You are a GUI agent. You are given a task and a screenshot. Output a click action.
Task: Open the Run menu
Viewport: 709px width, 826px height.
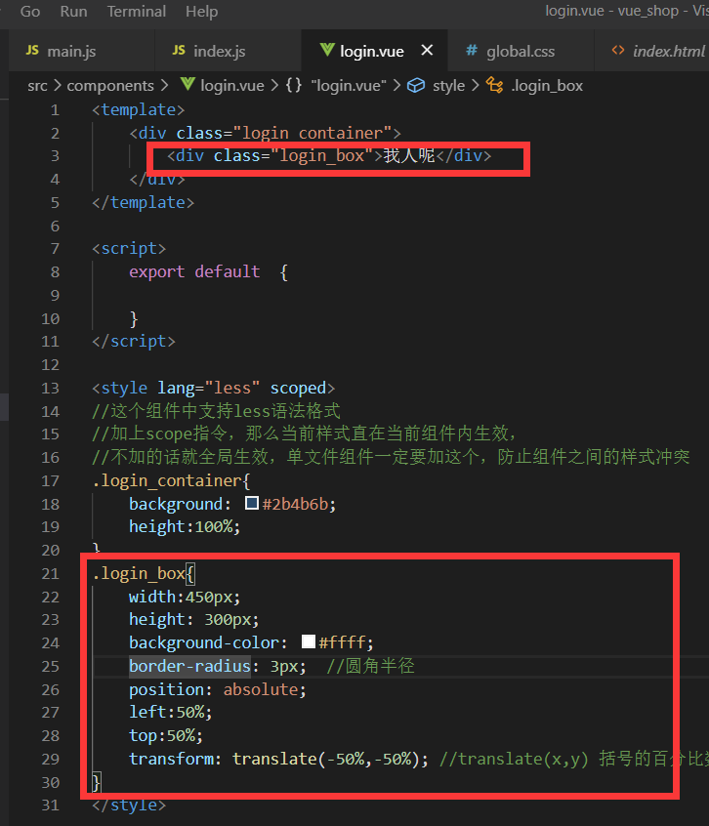(74, 11)
